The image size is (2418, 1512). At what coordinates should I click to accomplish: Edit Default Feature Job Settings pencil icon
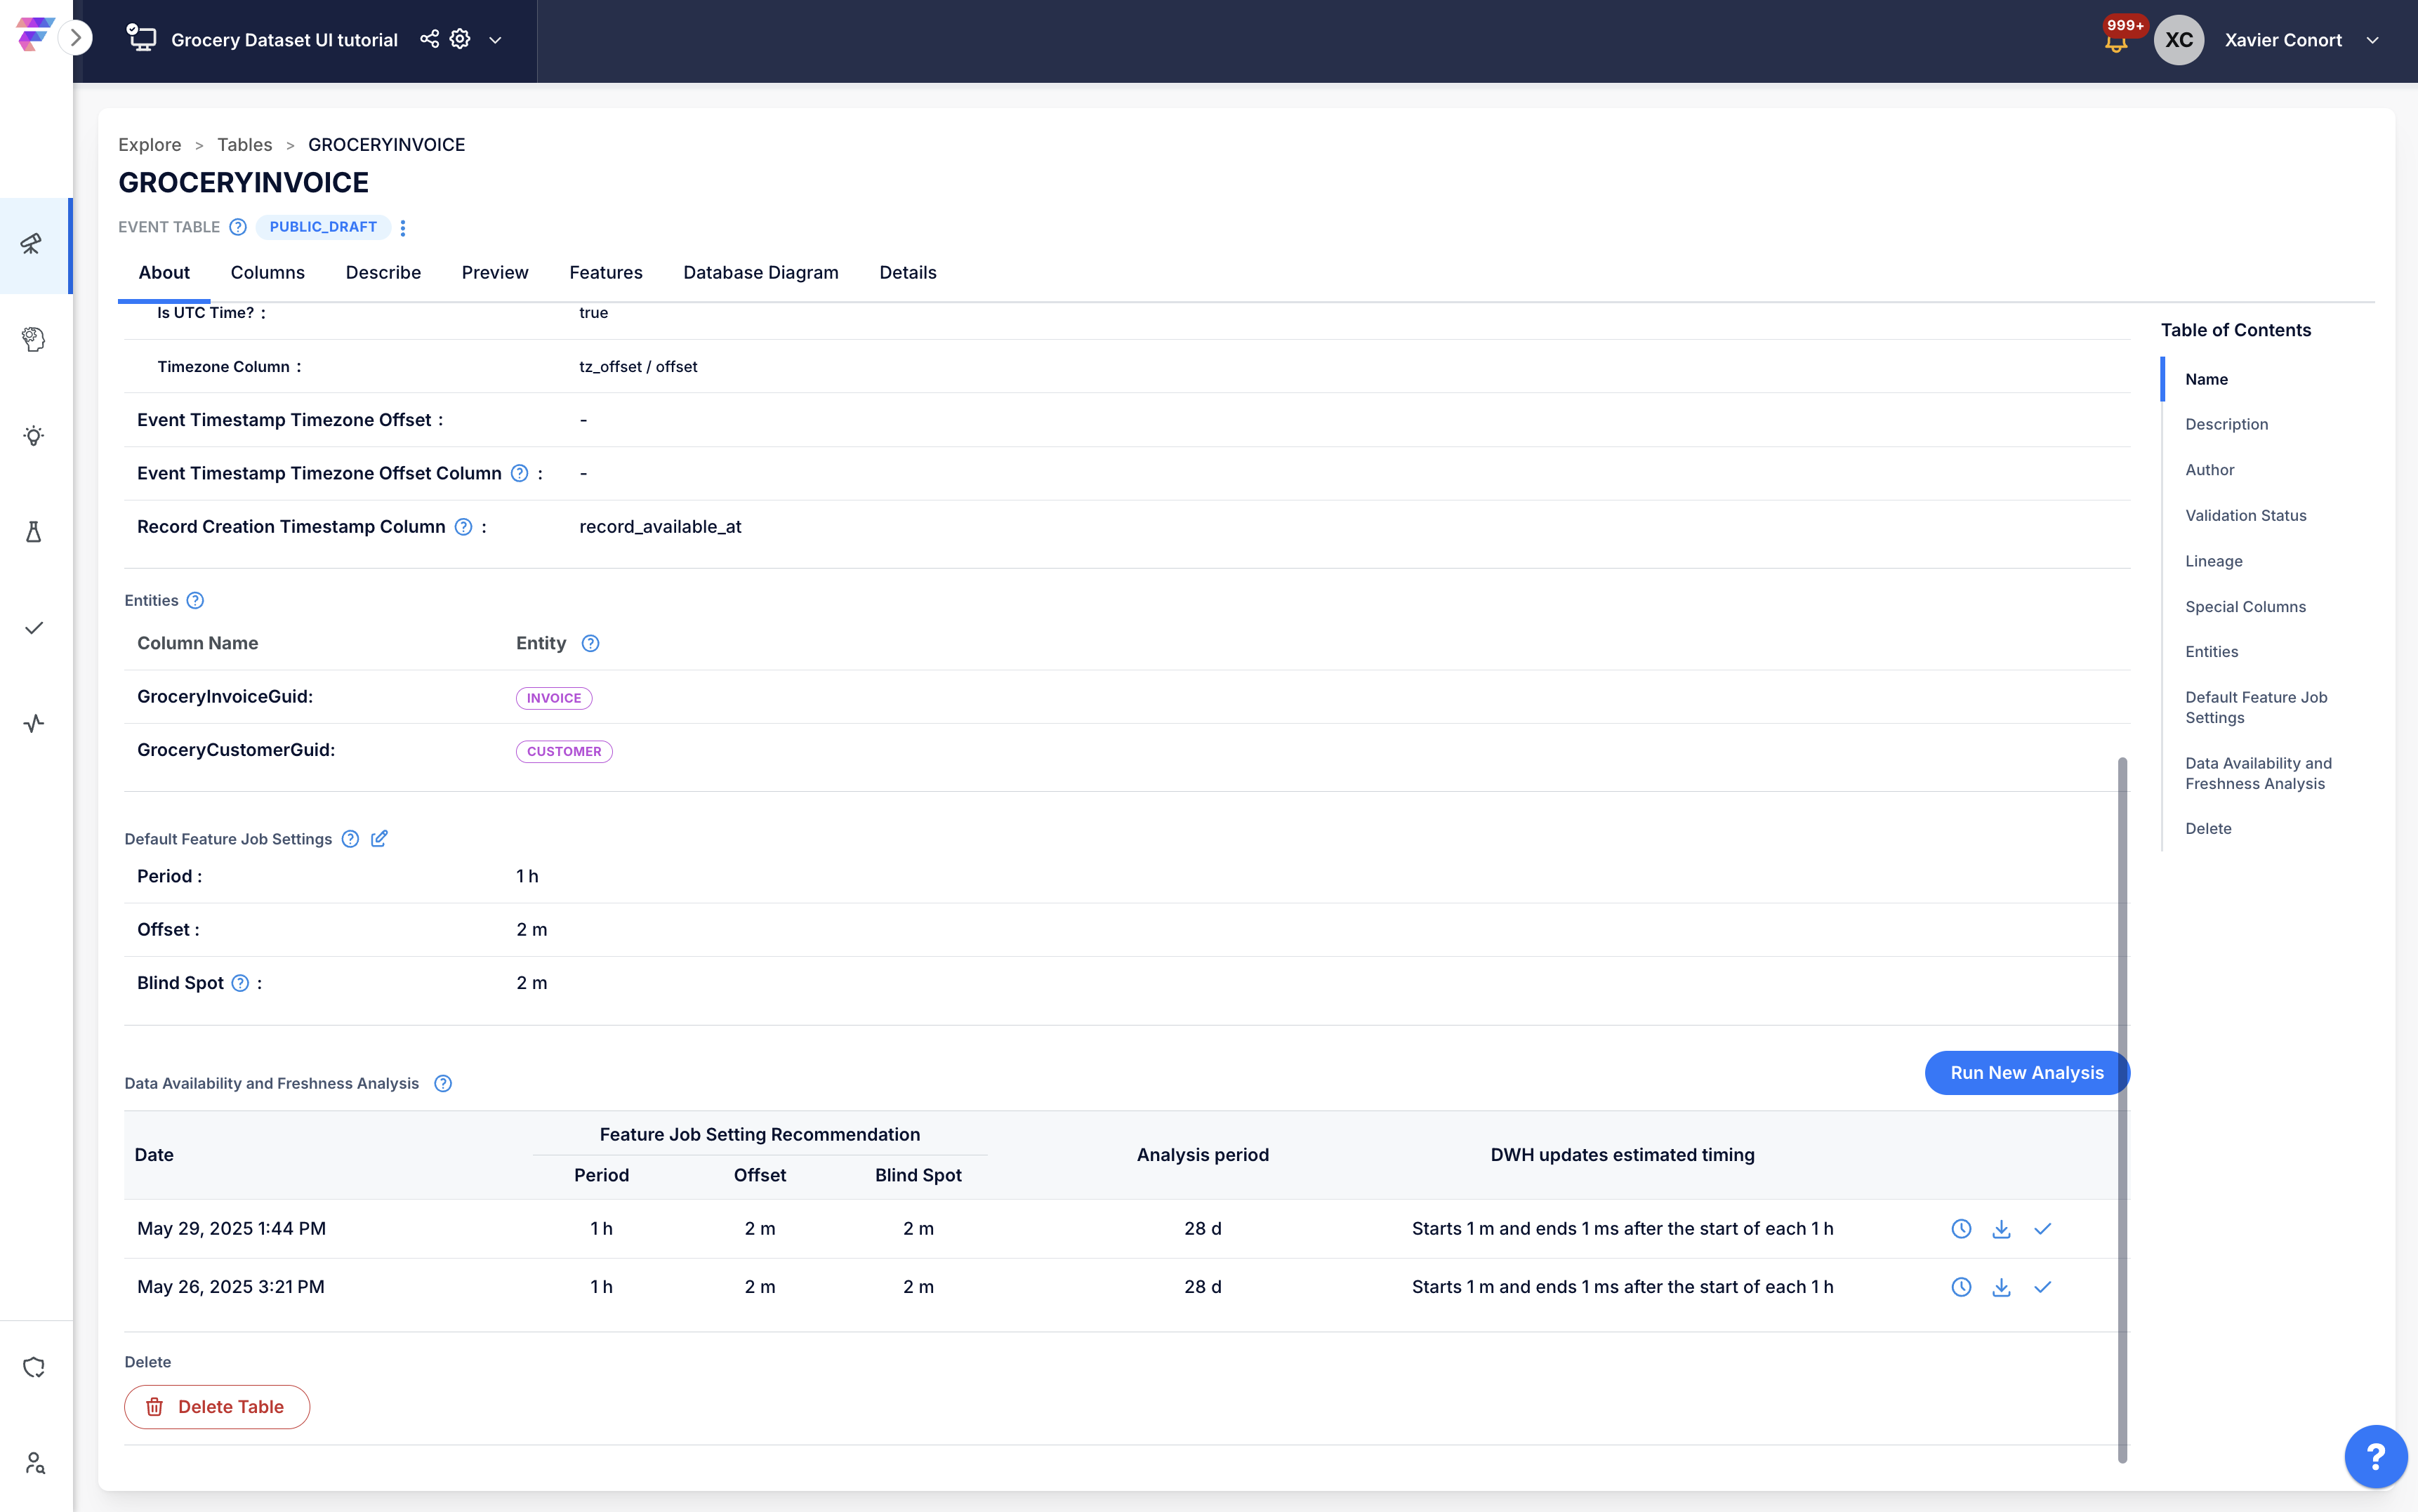click(379, 838)
